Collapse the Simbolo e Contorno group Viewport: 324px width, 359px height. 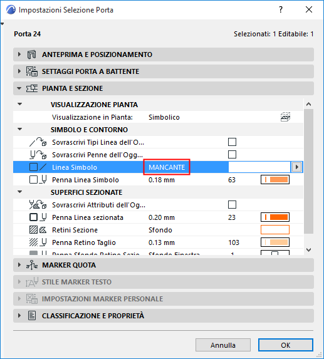point(20,129)
